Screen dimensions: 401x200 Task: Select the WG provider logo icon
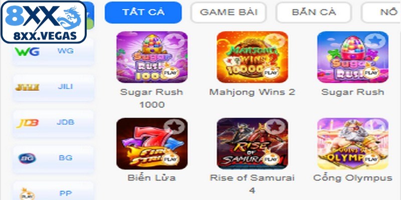coord(27,51)
